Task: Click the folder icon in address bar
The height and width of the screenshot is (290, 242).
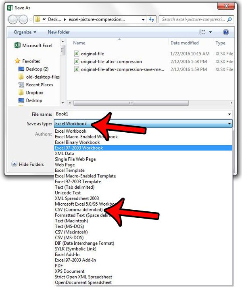Action: 38,19
